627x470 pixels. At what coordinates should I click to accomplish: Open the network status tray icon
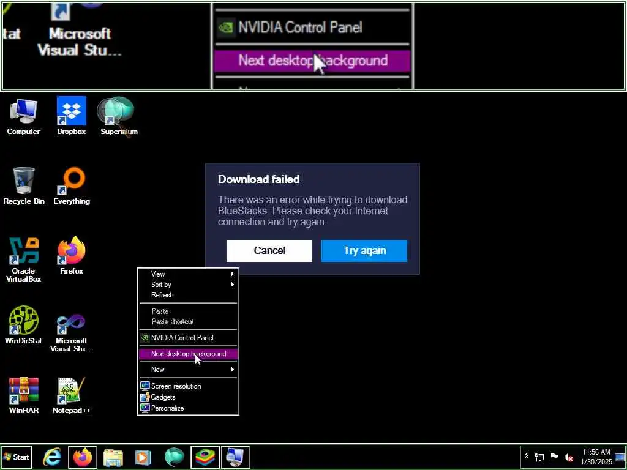click(x=539, y=457)
